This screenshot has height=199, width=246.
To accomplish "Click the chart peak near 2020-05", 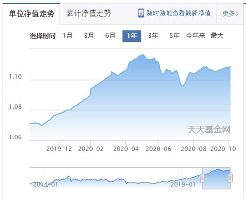I will (143, 55).
